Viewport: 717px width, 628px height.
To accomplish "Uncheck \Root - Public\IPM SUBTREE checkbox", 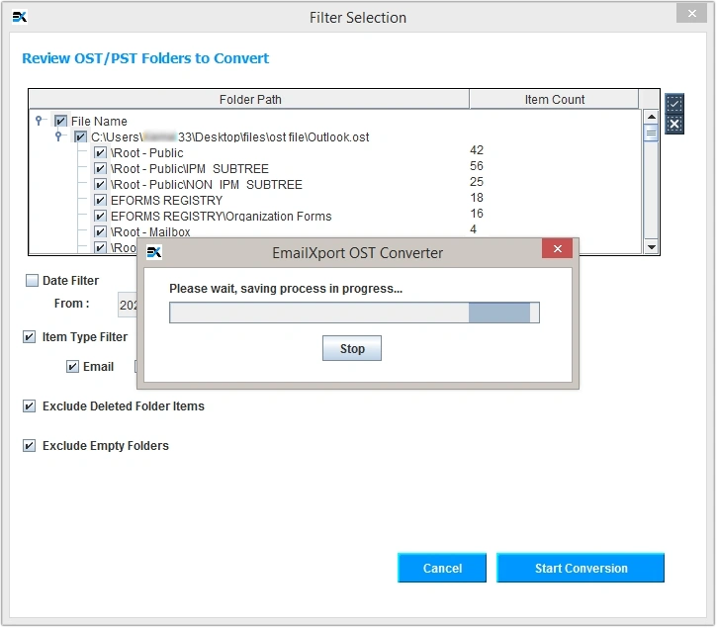I will click(100, 168).
